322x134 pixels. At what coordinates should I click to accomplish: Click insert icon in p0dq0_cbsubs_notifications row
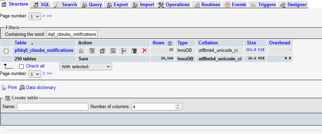(124, 51)
